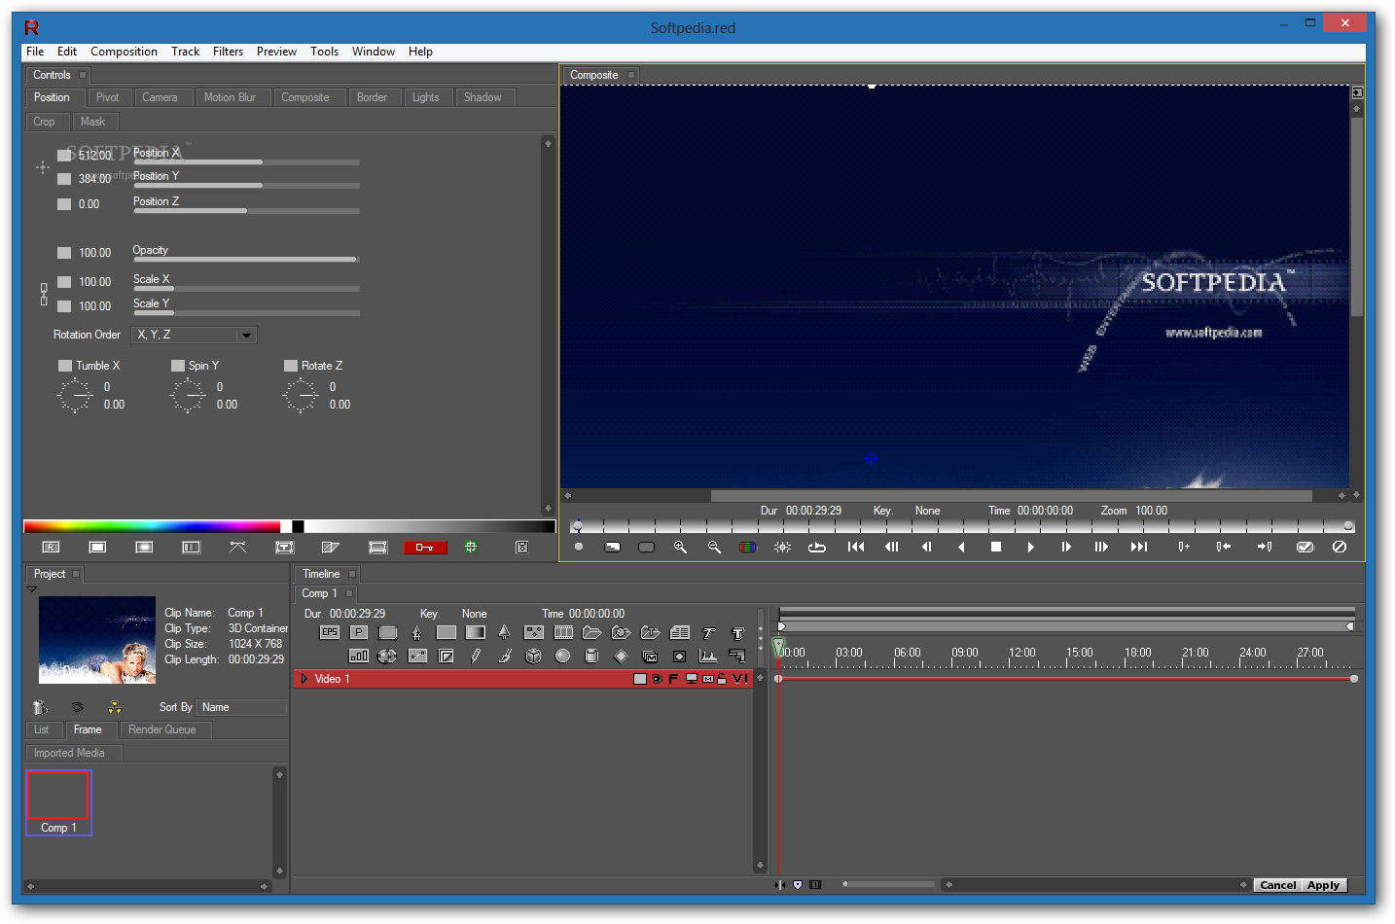This screenshot has width=1395, height=924.
Task: Open the Filters menu
Action: pos(229,52)
